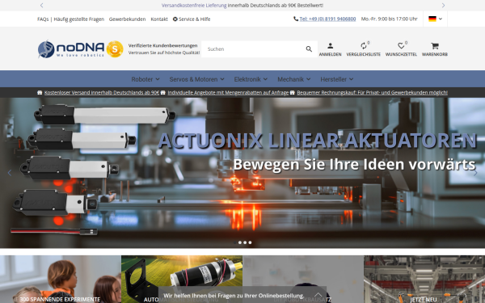
Task: Open Wunschzettel wishlist
Action: (x=401, y=49)
